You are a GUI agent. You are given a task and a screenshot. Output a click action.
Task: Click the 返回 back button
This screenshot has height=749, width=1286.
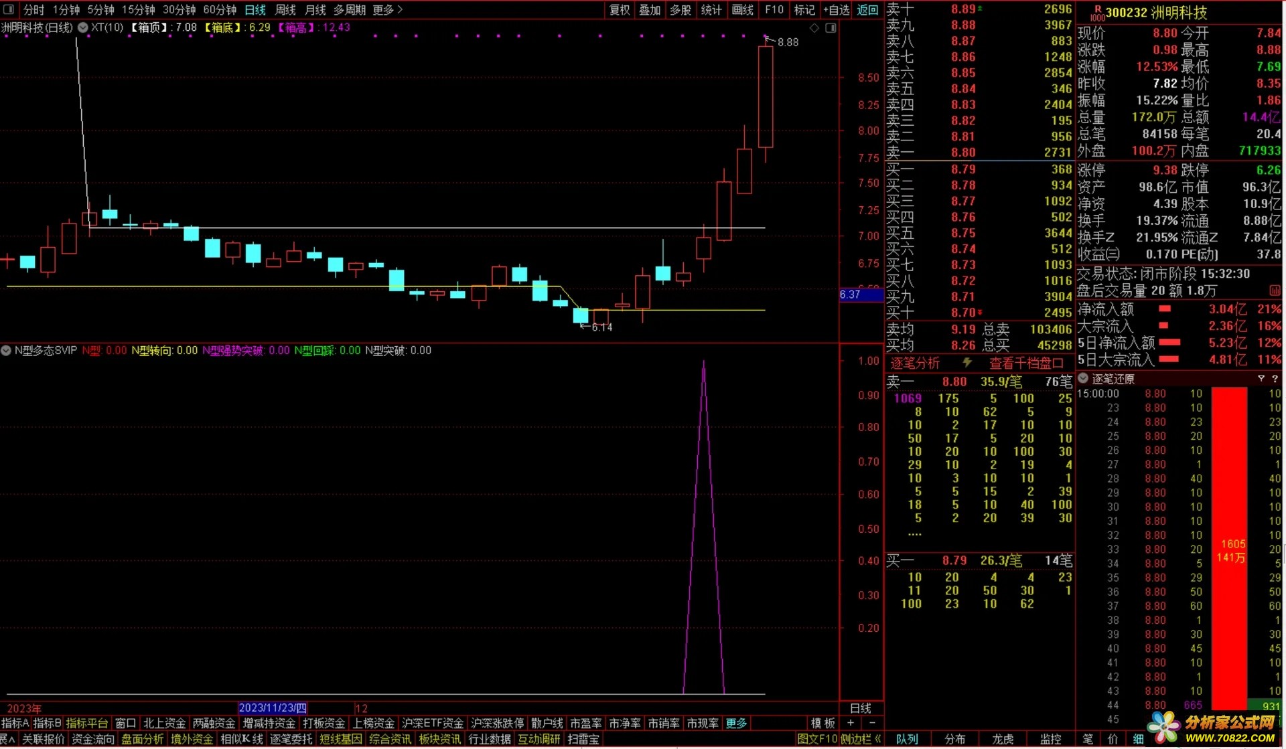(867, 9)
